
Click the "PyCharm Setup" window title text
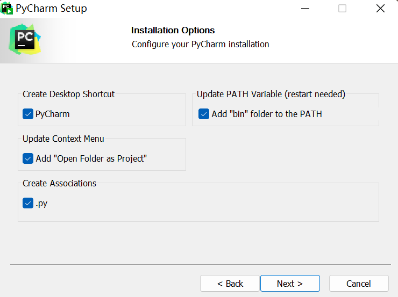[51, 9]
